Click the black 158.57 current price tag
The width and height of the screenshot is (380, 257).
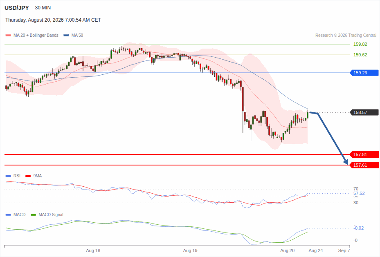(x=364, y=112)
